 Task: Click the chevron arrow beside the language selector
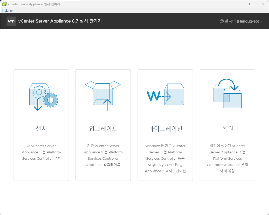click(x=261, y=21)
